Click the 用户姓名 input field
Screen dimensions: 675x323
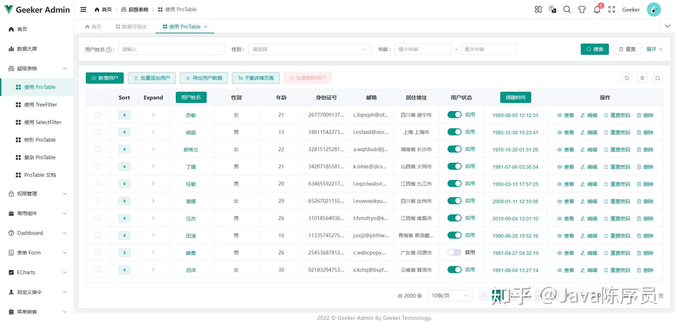coord(171,49)
